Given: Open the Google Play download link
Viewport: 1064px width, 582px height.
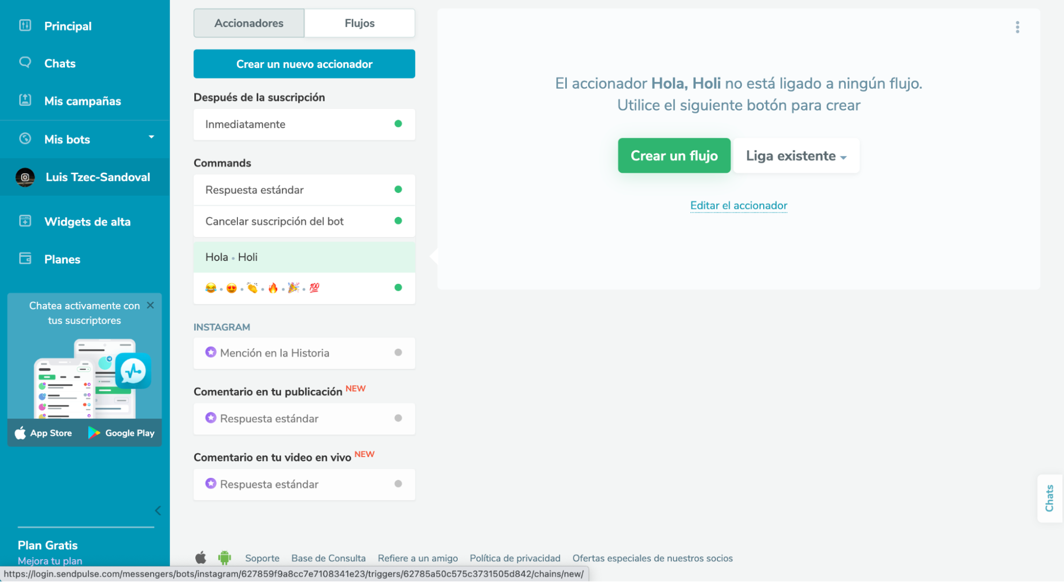Looking at the screenshot, I should (x=121, y=433).
